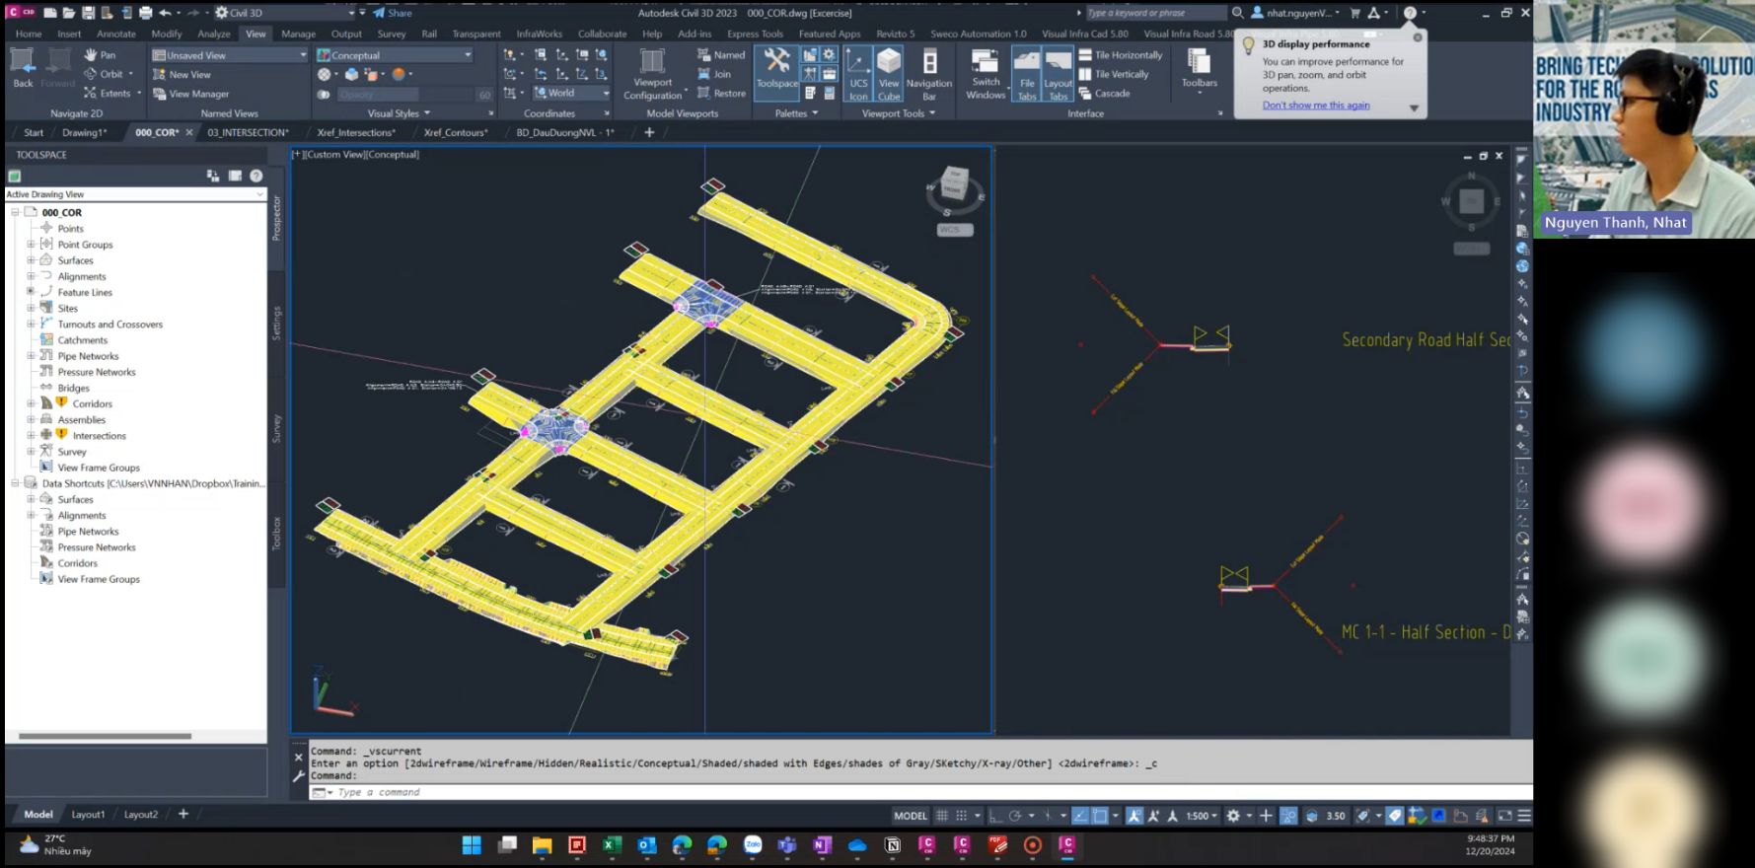1755x868 pixels.
Task: Switch to the Layout1 tab
Action: point(88,815)
